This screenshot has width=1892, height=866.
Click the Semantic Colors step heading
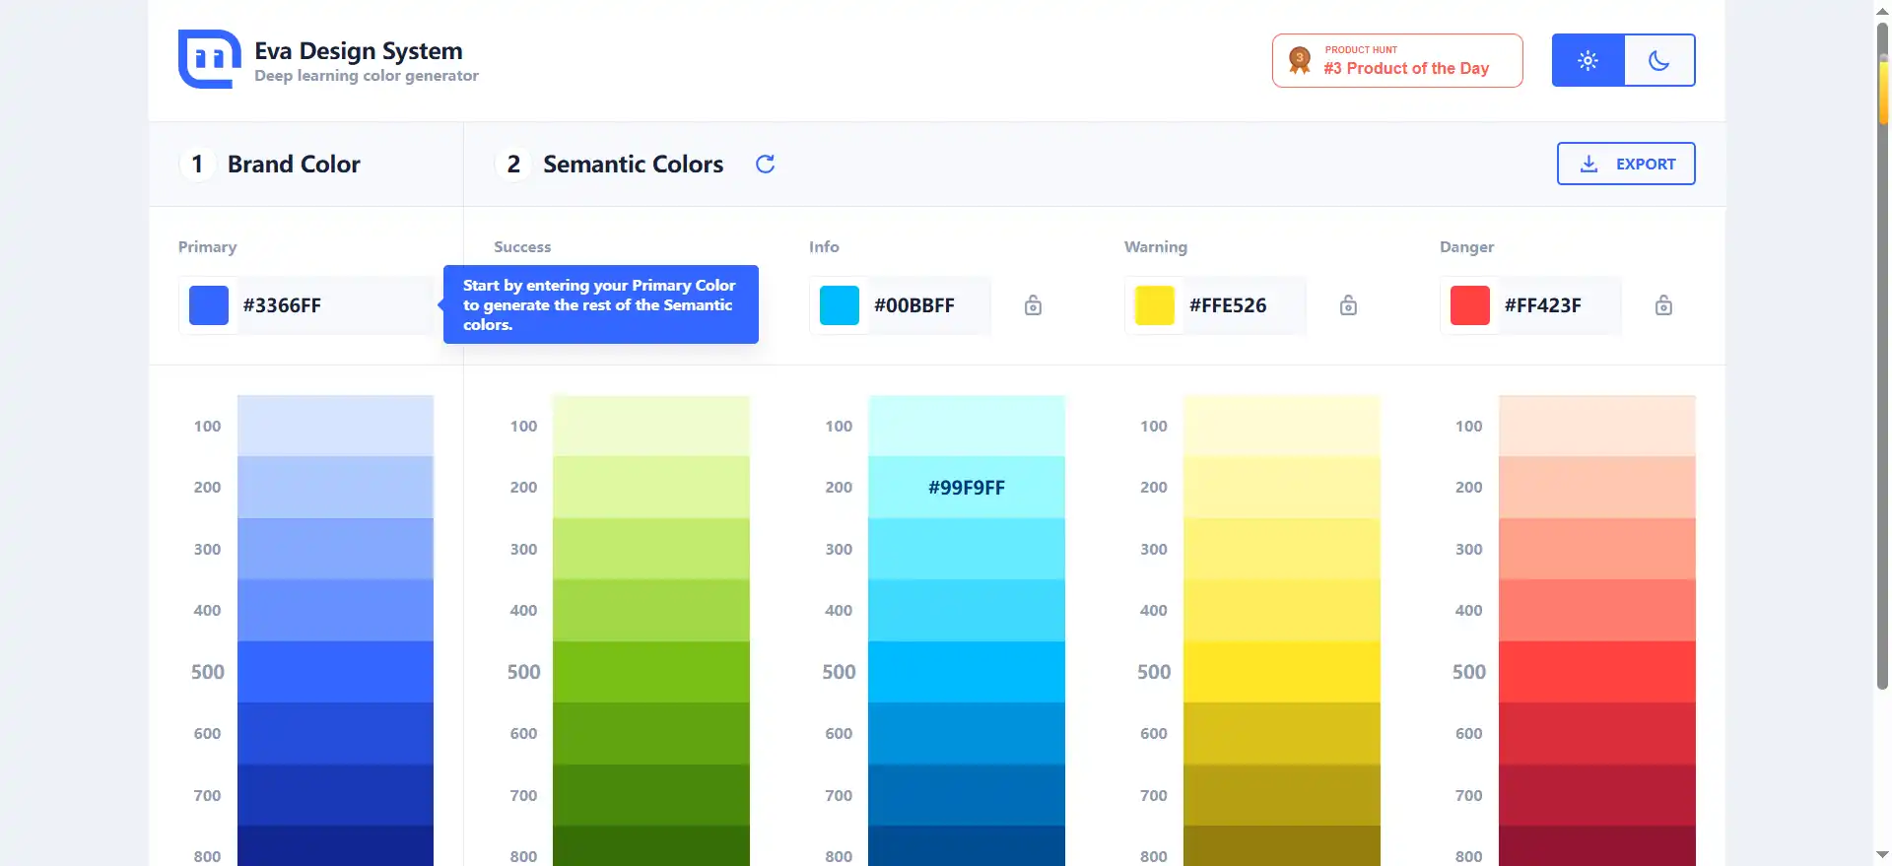(x=634, y=164)
